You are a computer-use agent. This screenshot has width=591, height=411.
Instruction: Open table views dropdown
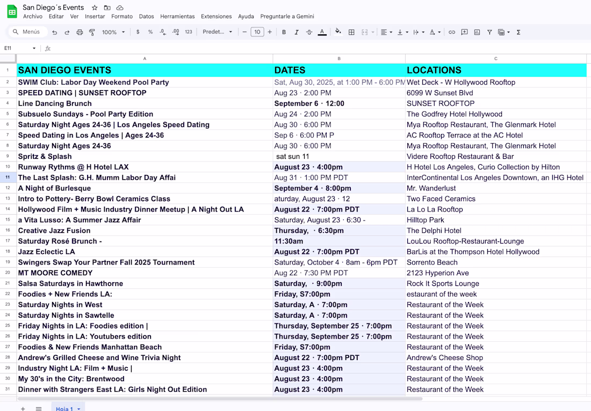[x=504, y=32]
